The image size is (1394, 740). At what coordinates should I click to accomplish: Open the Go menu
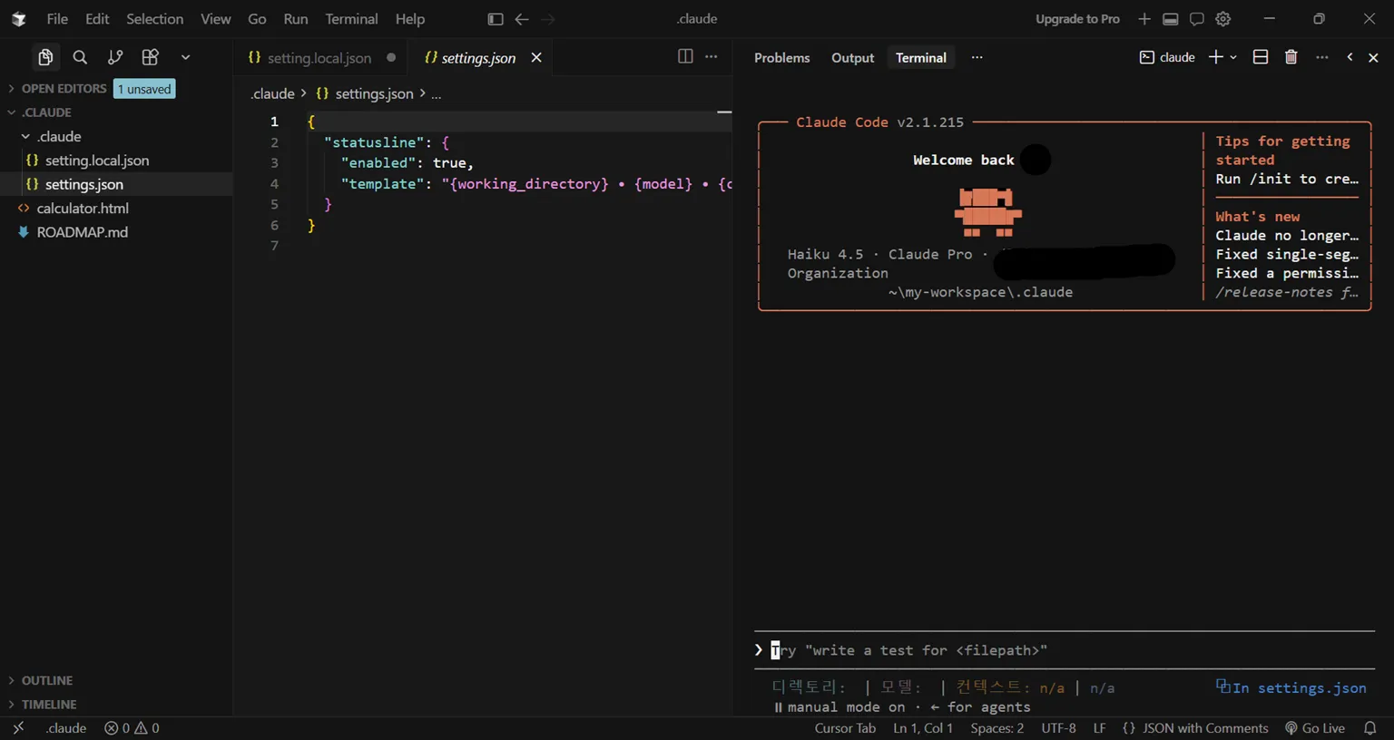(x=257, y=19)
